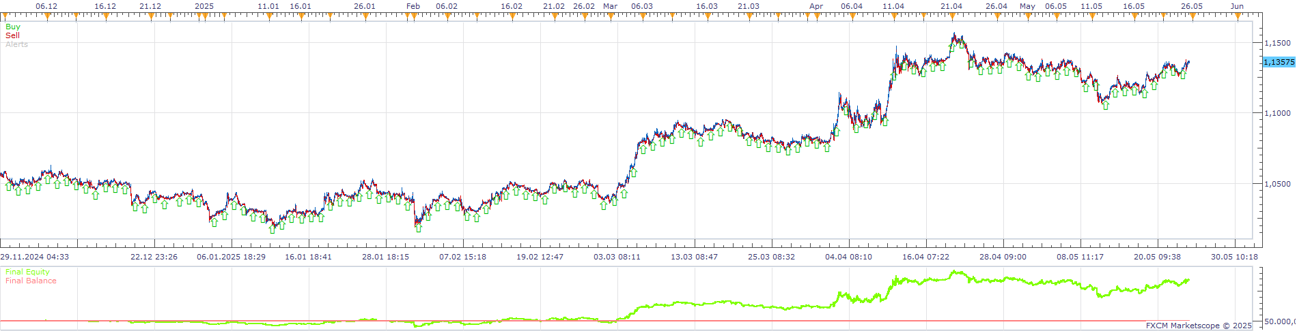The width and height of the screenshot is (1297, 331).
Task: Click the 16.04 07:22 timestamp
Action: pyautogui.click(x=926, y=257)
